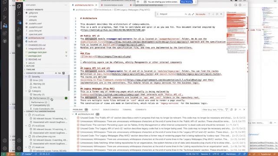The height and width of the screenshot is (156, 278).
Task: Maximize panel chevron-up icon
Action: pos(240,110)
